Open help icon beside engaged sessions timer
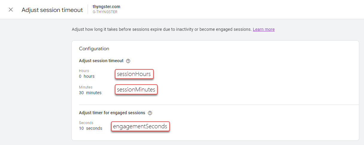Image resolution: width=364 pixels, height=145 pixels. point(150,113)
